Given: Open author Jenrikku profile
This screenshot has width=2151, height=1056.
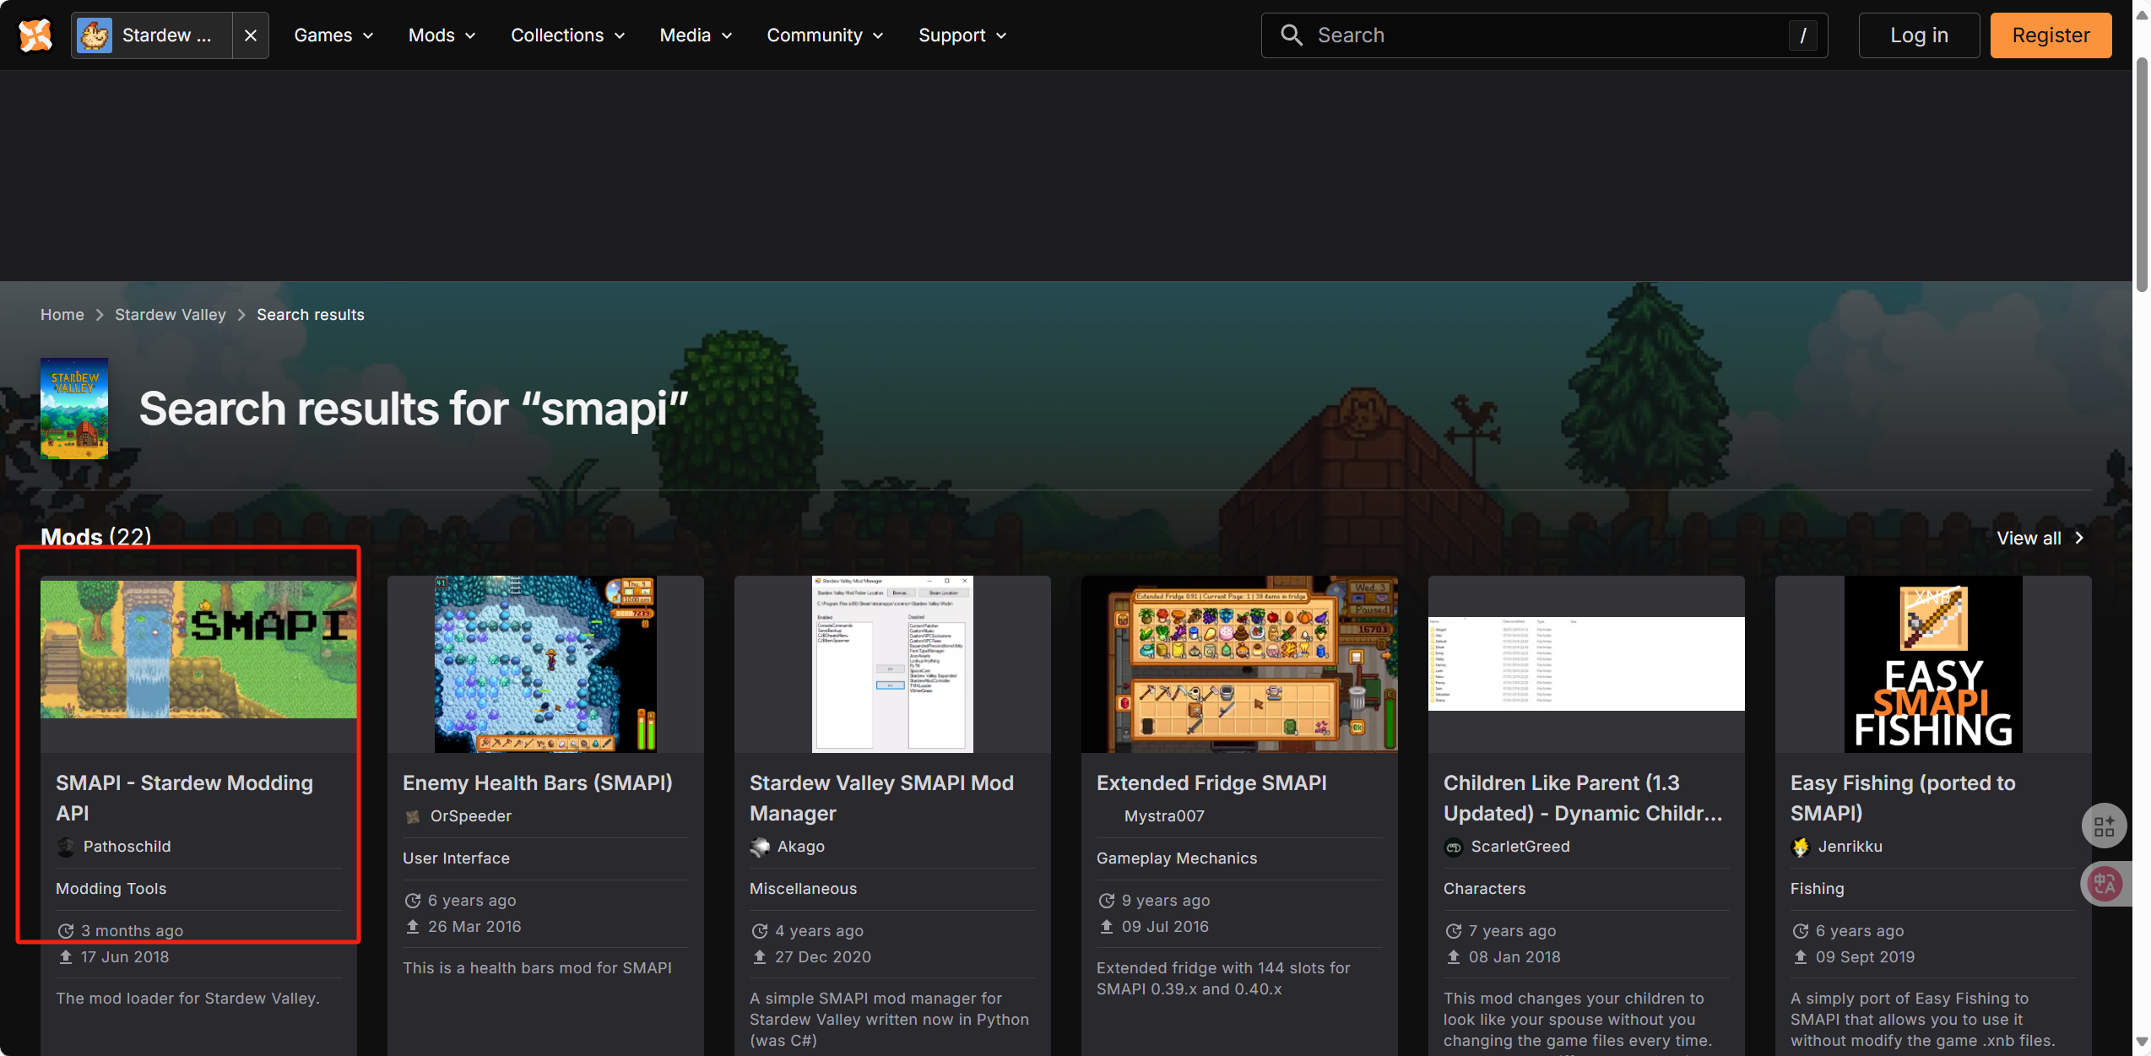Looking at the screenshot, I should coord(1850,847).
